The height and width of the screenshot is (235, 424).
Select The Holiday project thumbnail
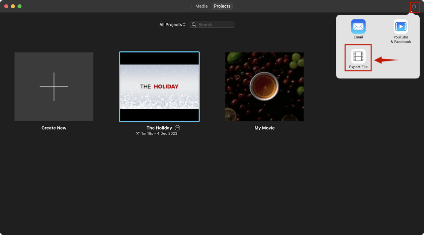(159, 87)
